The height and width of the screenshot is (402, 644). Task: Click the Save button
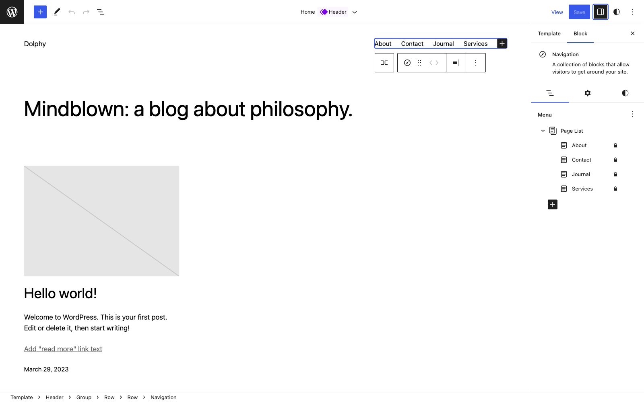(x=579, y=12)
